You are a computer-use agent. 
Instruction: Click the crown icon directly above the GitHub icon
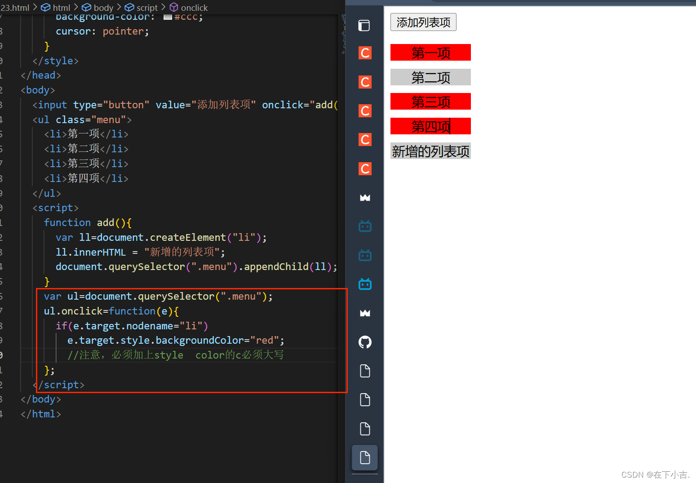(365, 313)
